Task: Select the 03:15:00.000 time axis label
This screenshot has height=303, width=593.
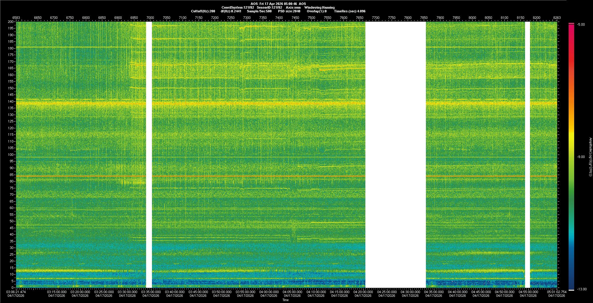Action: 57,292
